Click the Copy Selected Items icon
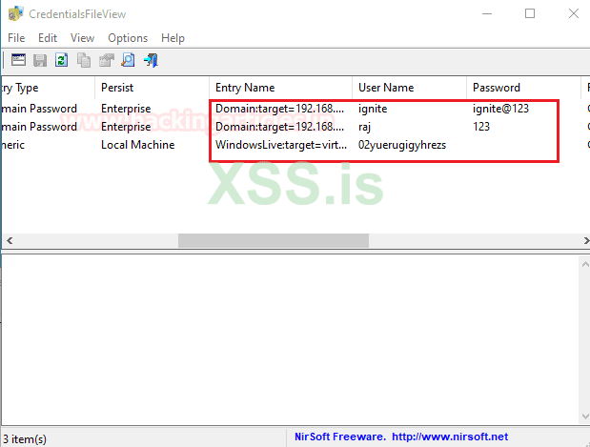 84,60
